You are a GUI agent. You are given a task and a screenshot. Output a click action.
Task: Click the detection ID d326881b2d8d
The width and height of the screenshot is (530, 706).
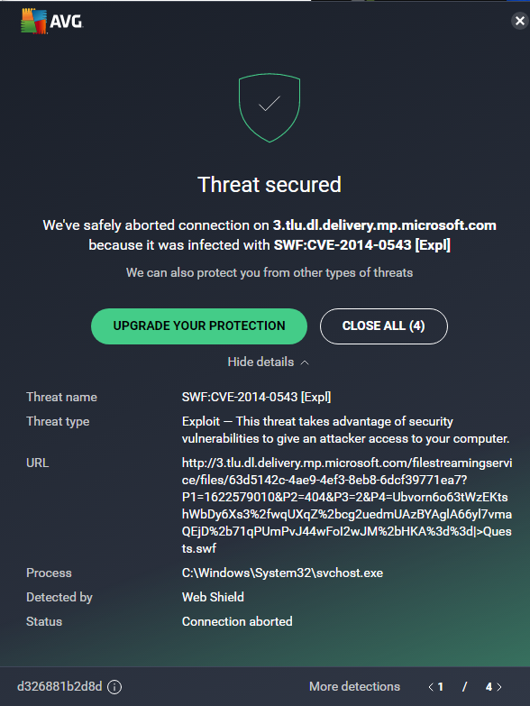click(59, 687)
